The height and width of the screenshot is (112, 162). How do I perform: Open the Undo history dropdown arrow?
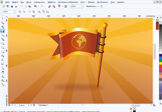(x=39, y=6)
